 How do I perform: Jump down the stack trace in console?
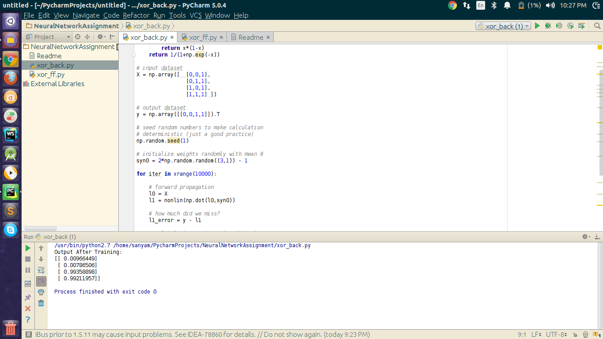tap(41, 259)
